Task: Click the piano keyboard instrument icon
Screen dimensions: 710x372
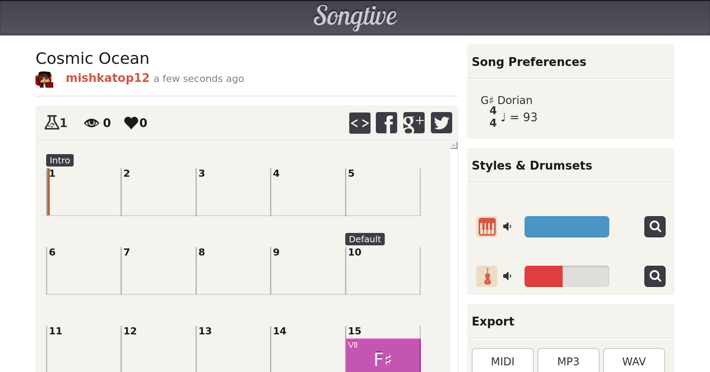Action: point(487,227)
